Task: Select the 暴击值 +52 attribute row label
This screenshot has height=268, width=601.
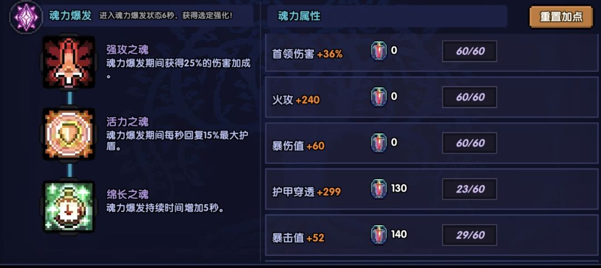Action: 298,238
